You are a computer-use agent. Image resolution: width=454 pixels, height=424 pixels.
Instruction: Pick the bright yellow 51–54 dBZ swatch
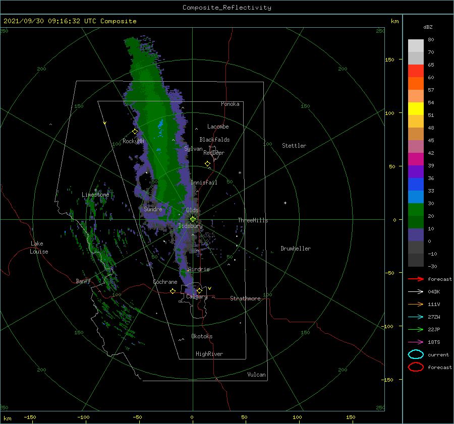pyautogui.click(x=416, y=109)
